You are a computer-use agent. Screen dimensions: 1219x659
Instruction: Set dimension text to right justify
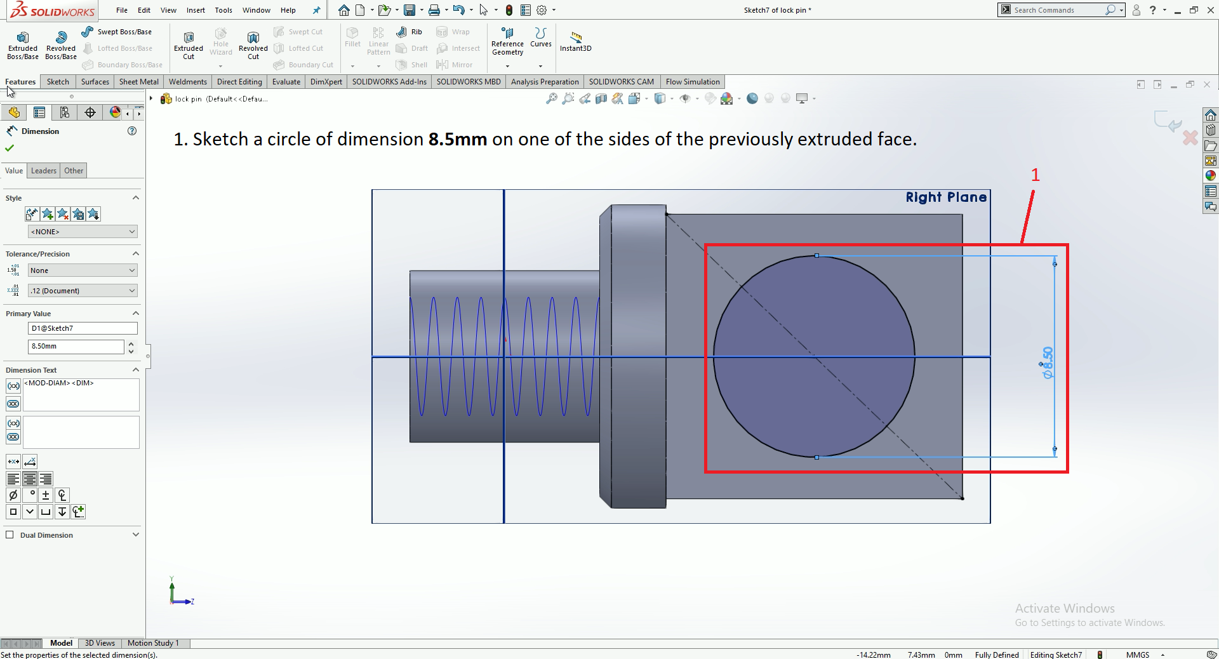coord(46,479)
